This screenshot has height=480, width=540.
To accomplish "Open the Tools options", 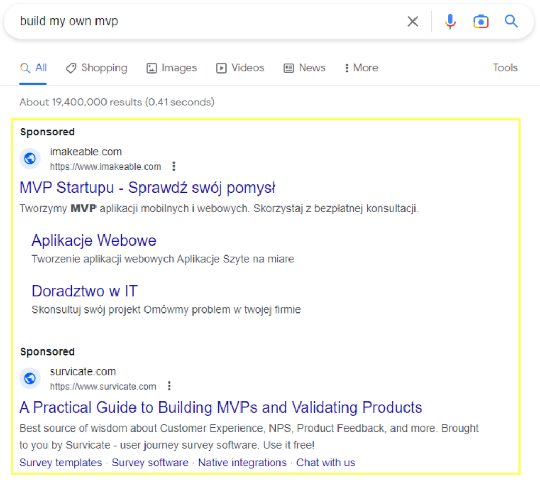I will tap(505, 68).
